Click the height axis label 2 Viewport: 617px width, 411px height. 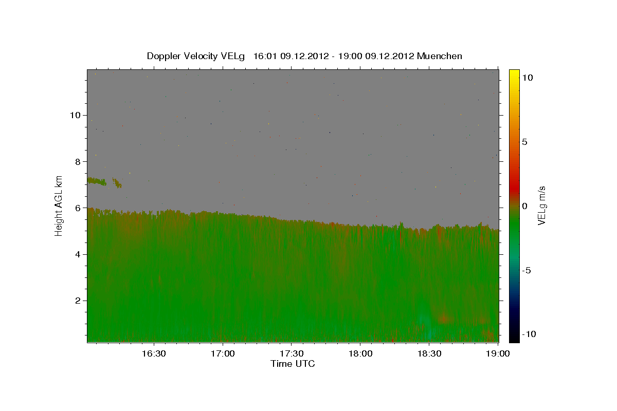coord(78,301)
